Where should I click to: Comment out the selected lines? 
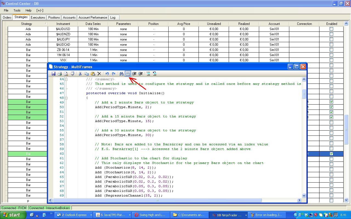[148, 74]
